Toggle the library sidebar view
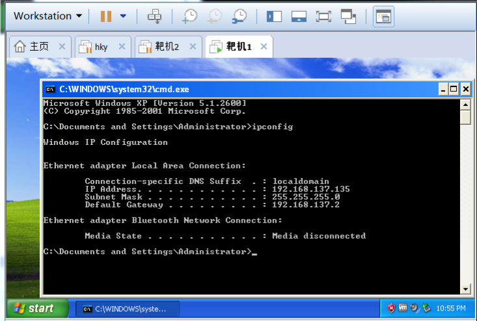 click(x=274, y=16)
